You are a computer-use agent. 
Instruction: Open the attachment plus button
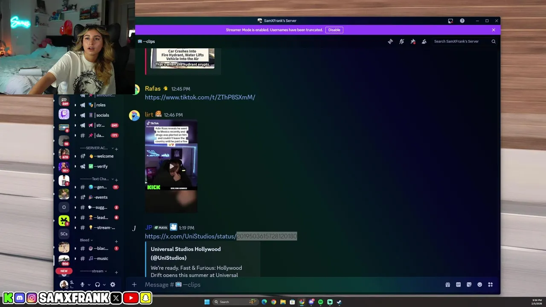pos(134,284)
